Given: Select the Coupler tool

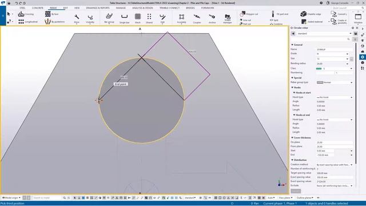Looking at the screenshot, I should point(197,18).
